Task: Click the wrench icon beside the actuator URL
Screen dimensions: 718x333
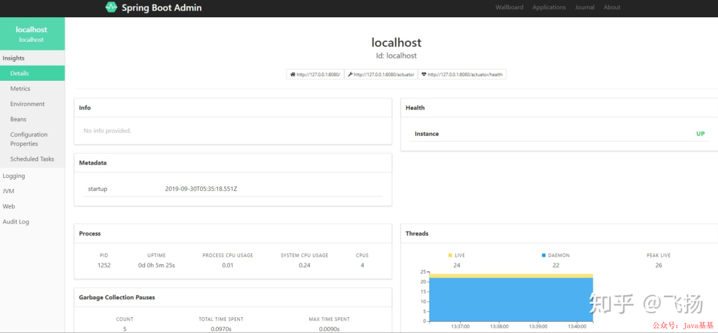Action: pos(350,74)
